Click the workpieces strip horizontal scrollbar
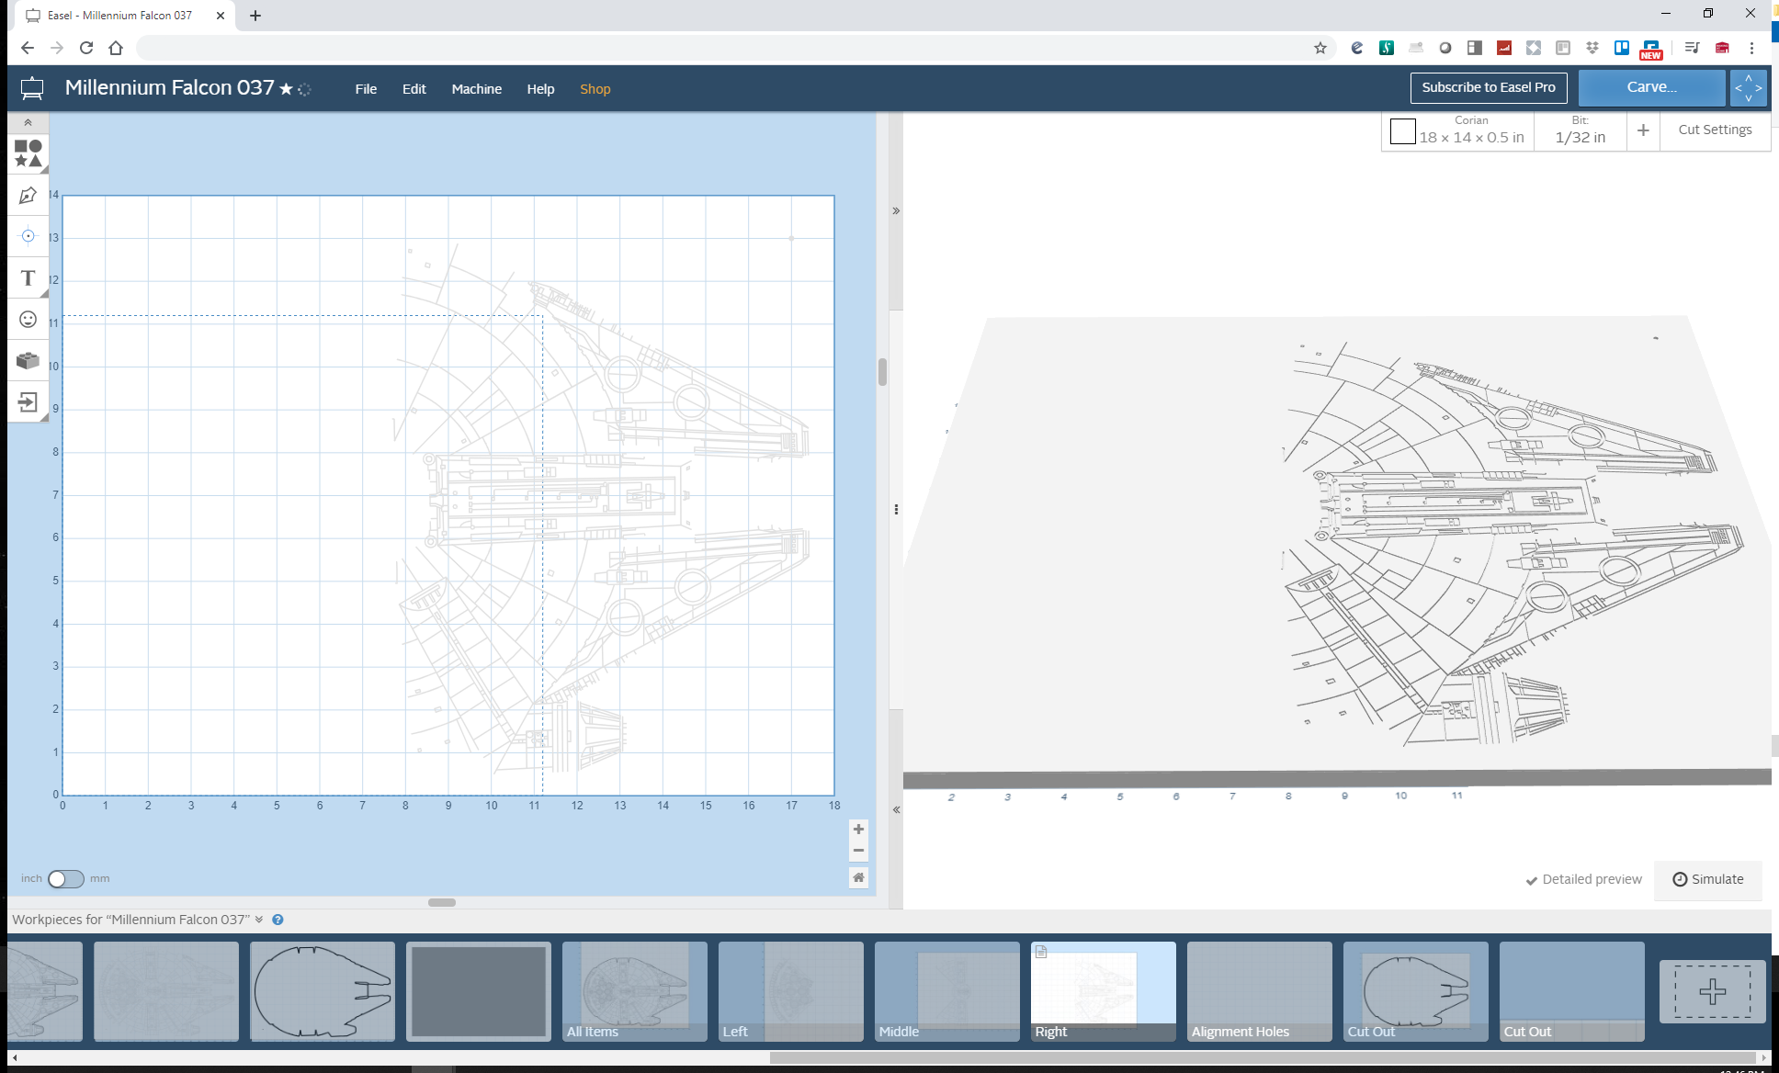 (x=1262, y=1057)
